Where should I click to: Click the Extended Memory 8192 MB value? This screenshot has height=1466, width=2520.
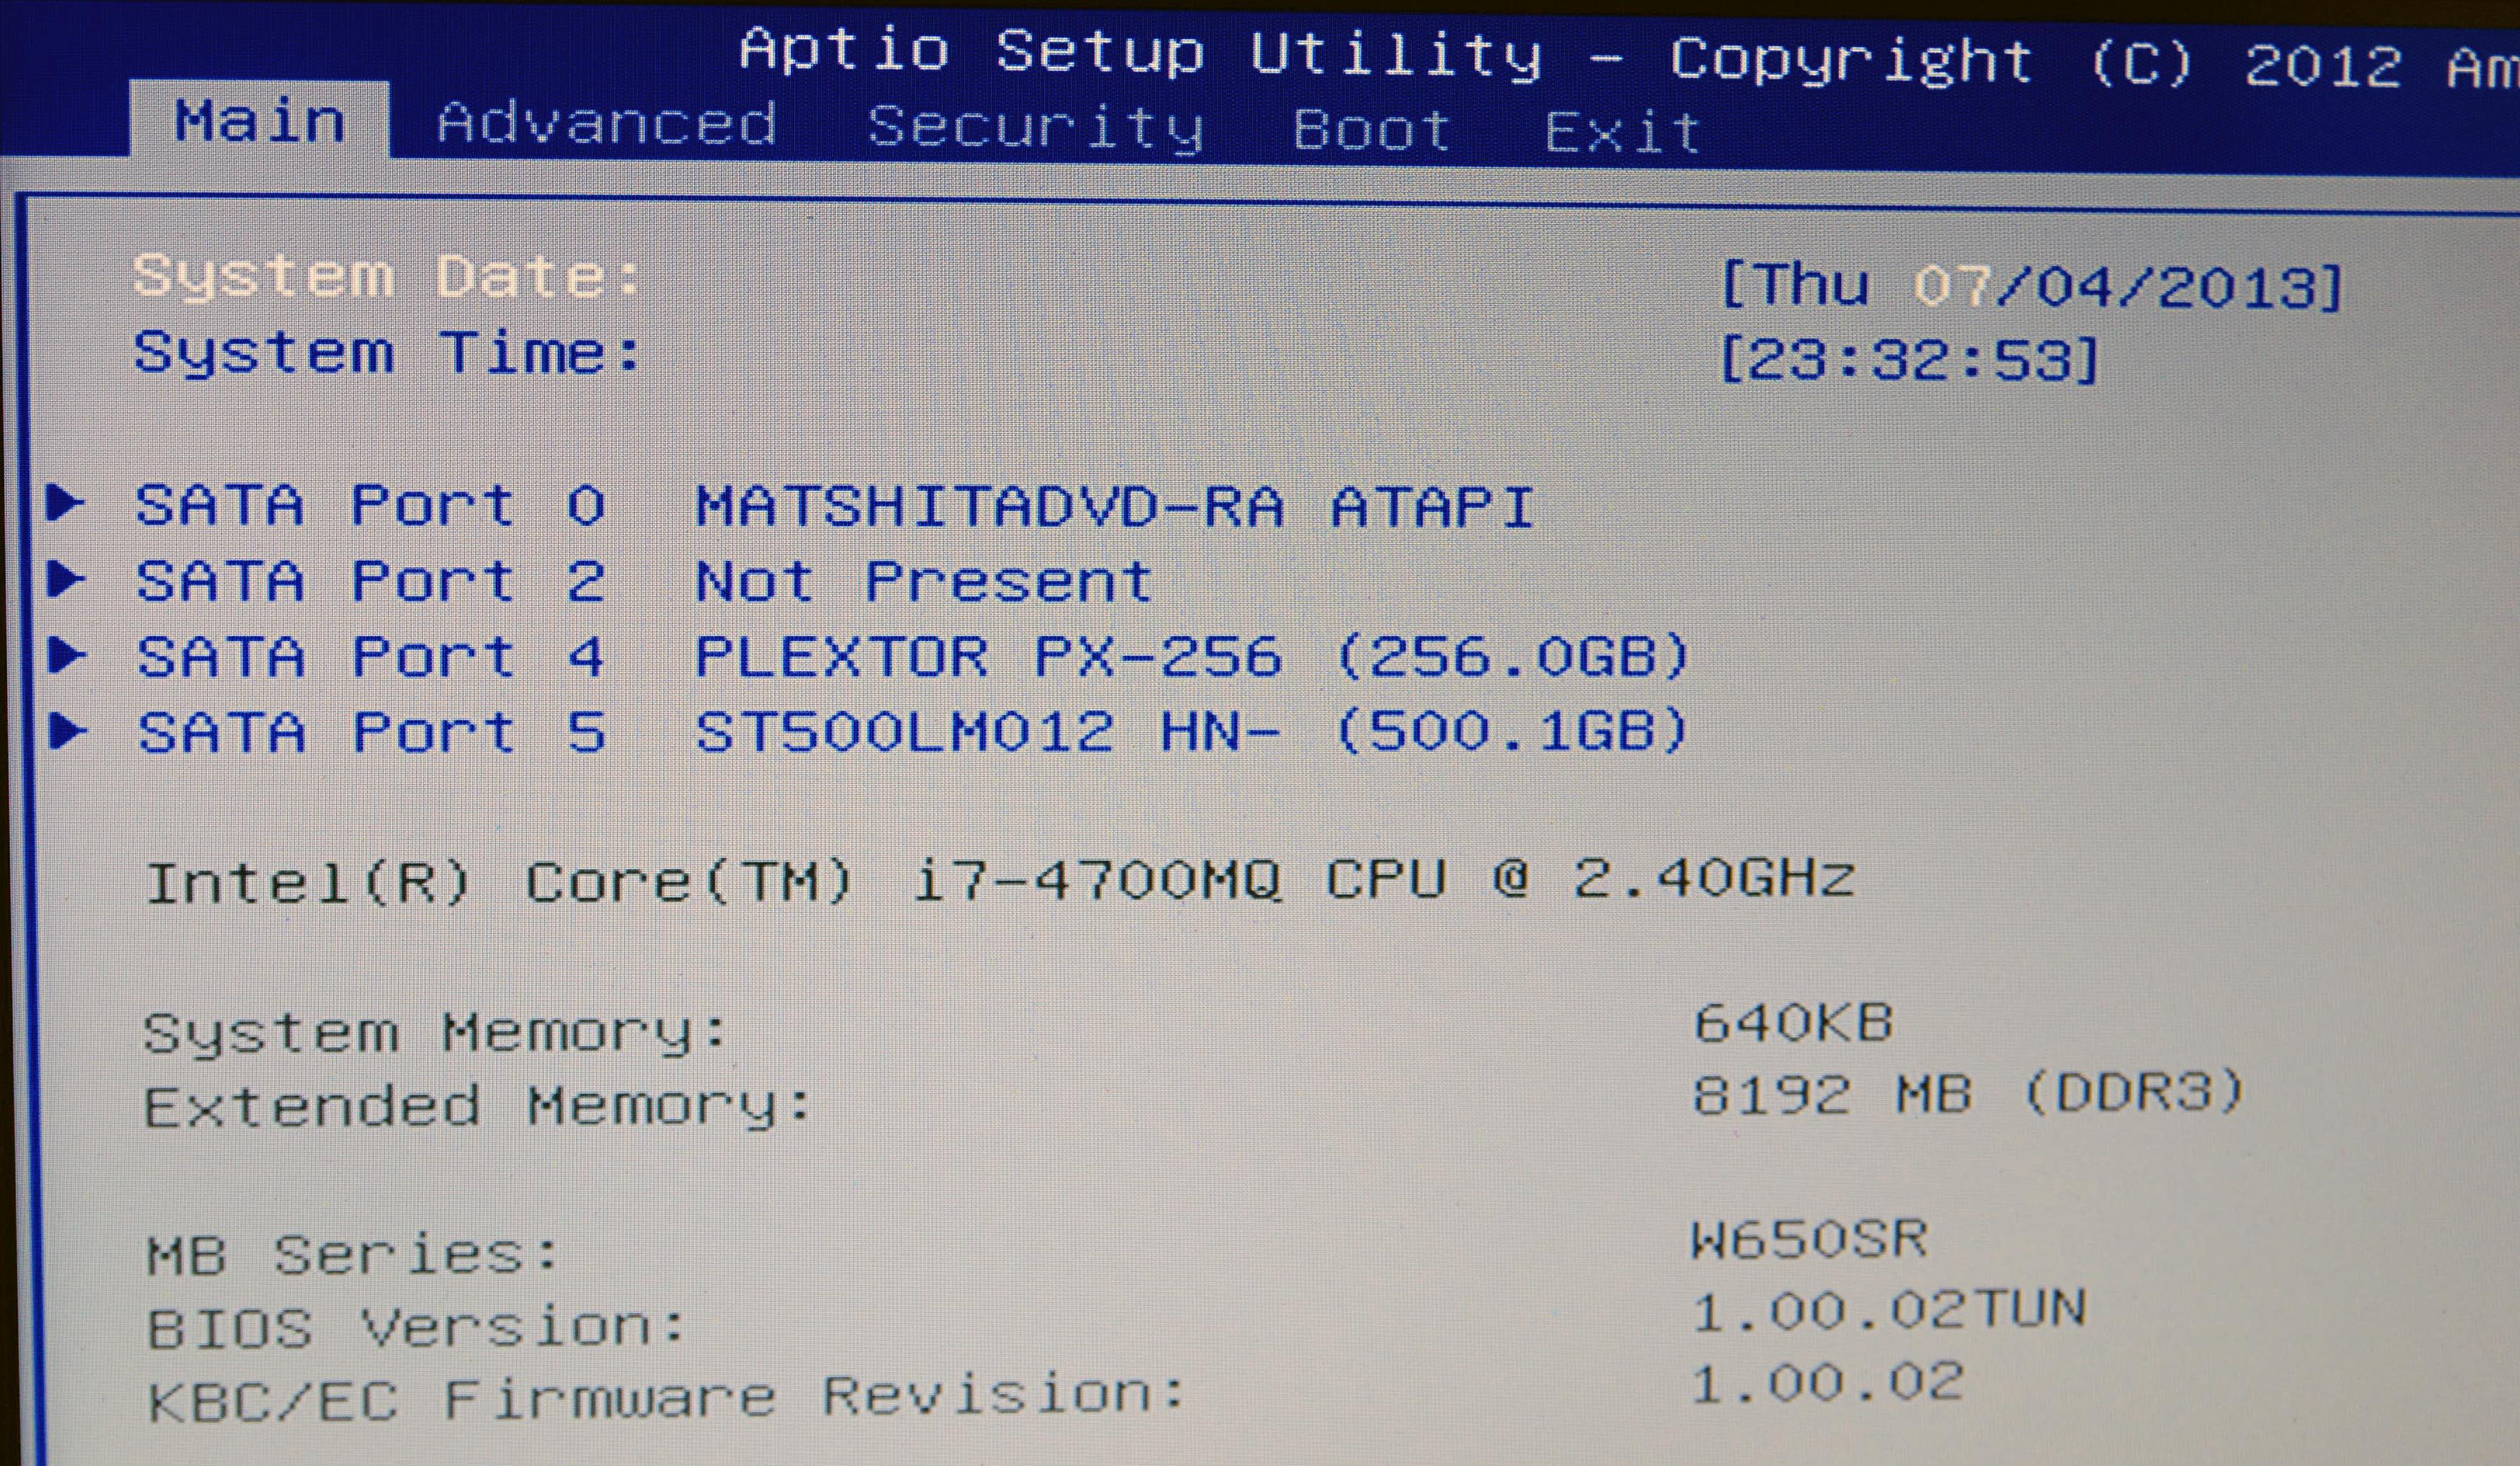(1968, 1093)
